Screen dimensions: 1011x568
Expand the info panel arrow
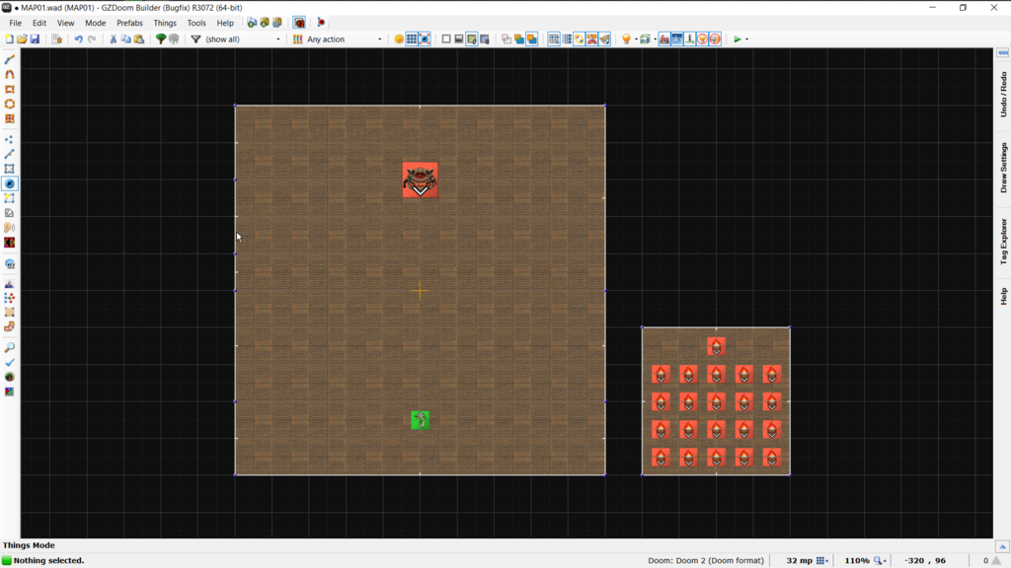(1002, 546)
